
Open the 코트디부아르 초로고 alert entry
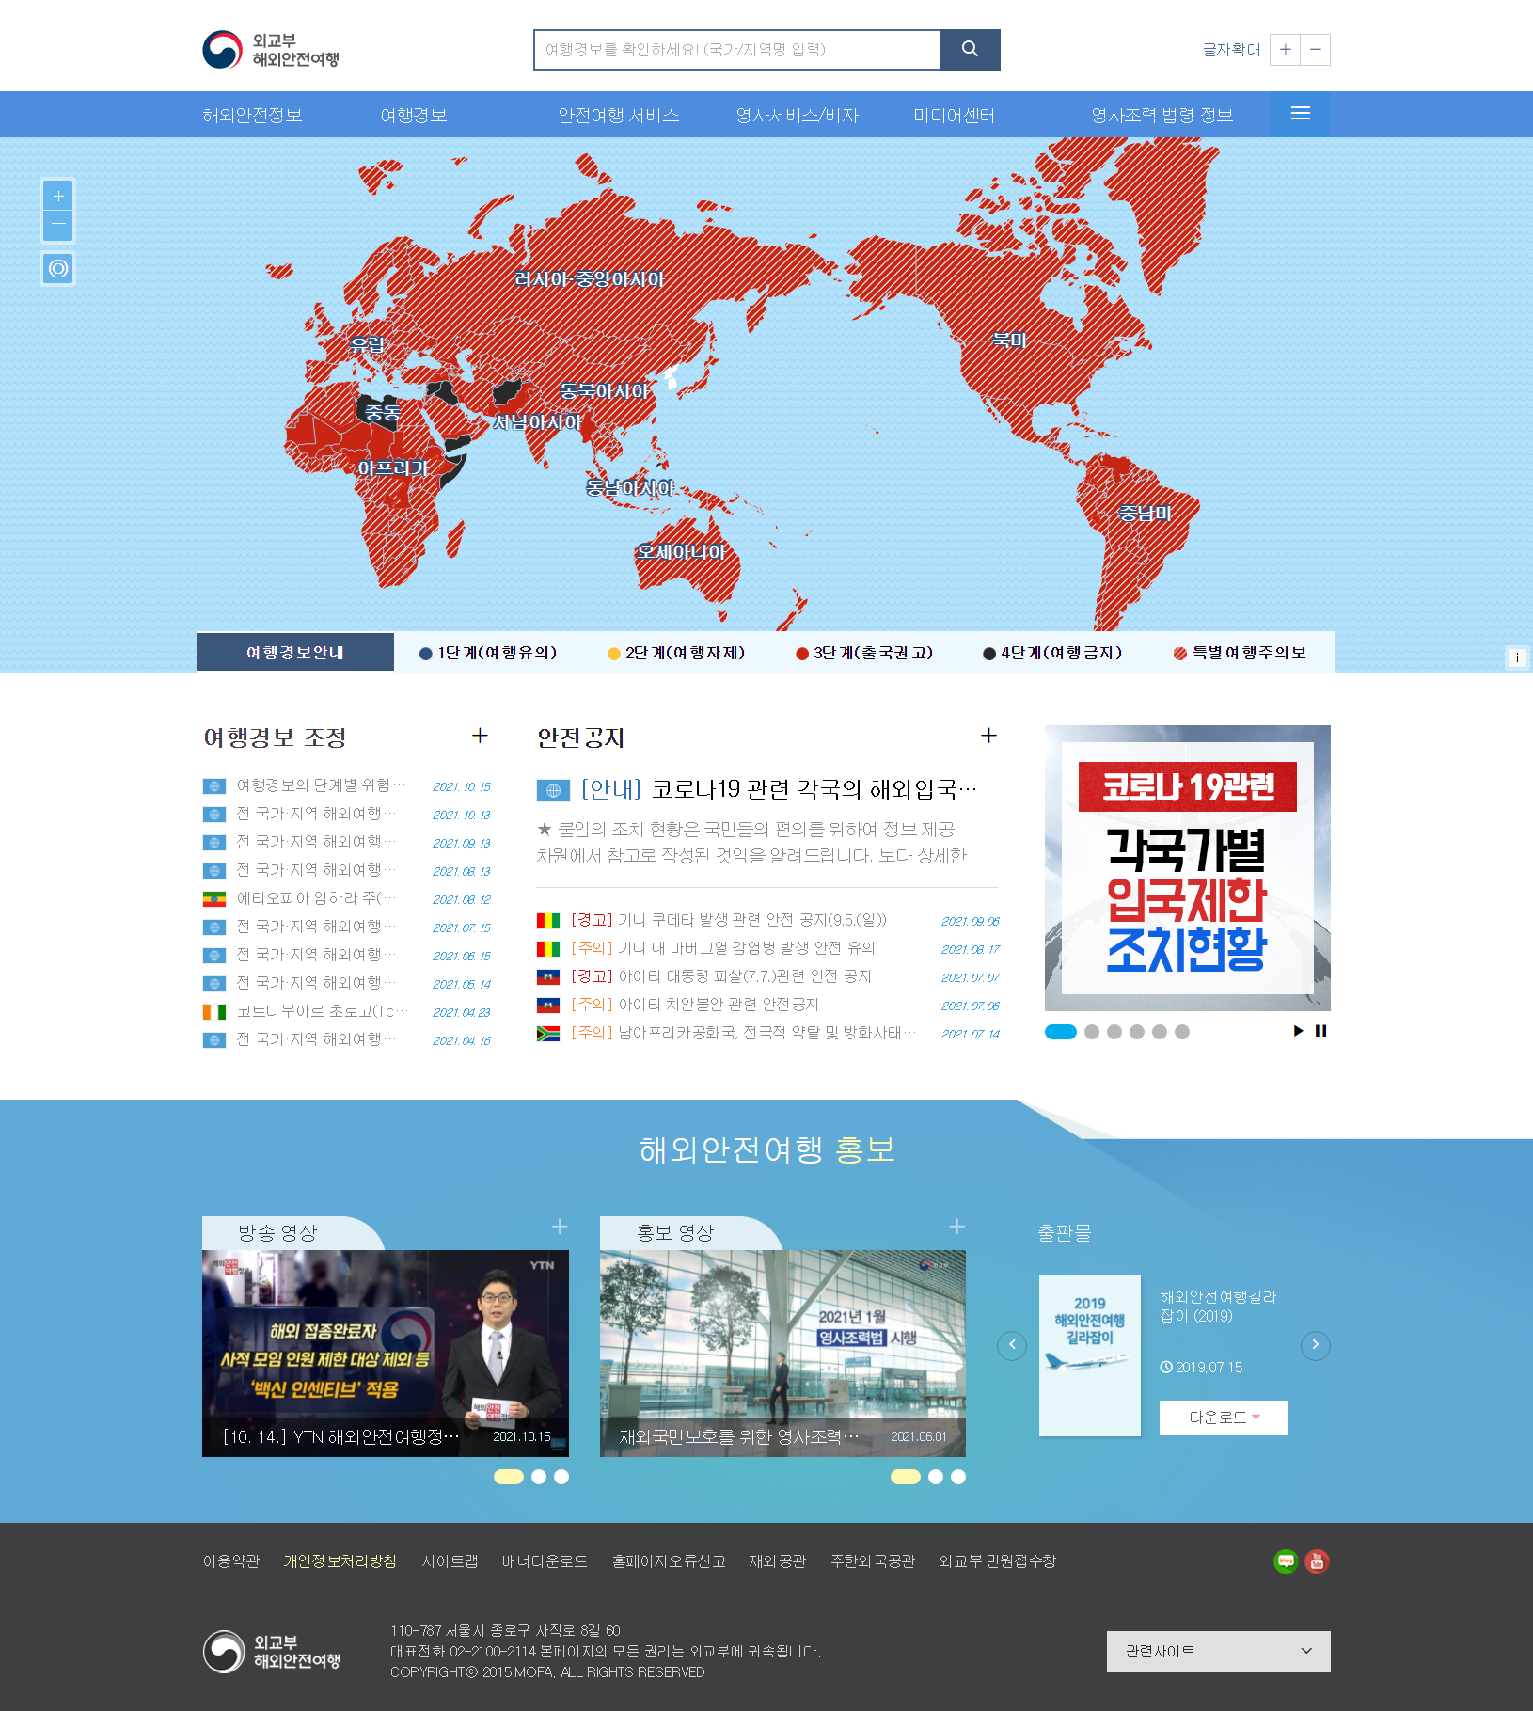tap(324, 1011)
